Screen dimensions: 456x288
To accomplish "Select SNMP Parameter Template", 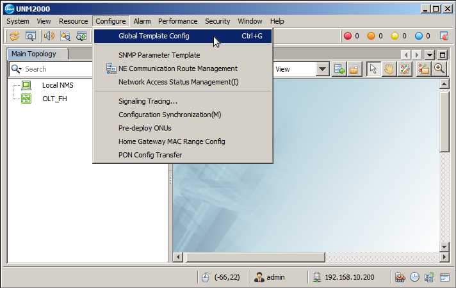I will (183, 55).
